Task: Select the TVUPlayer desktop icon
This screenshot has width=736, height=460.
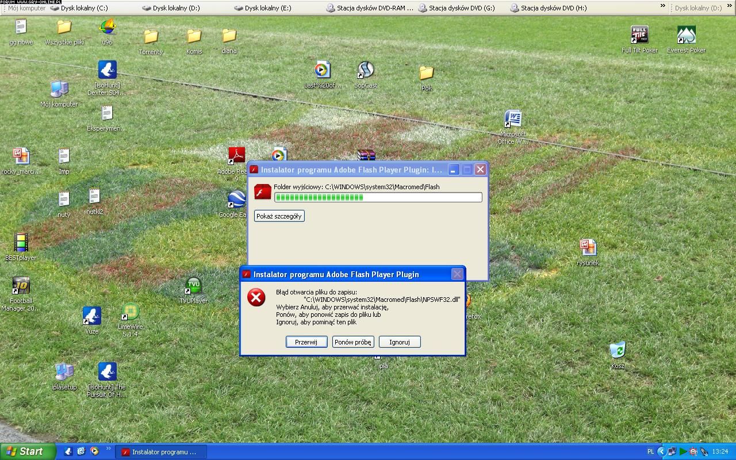Action: click(194, 286)
